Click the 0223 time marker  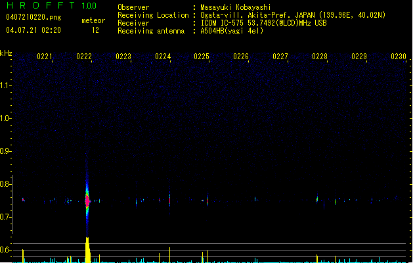123,57
